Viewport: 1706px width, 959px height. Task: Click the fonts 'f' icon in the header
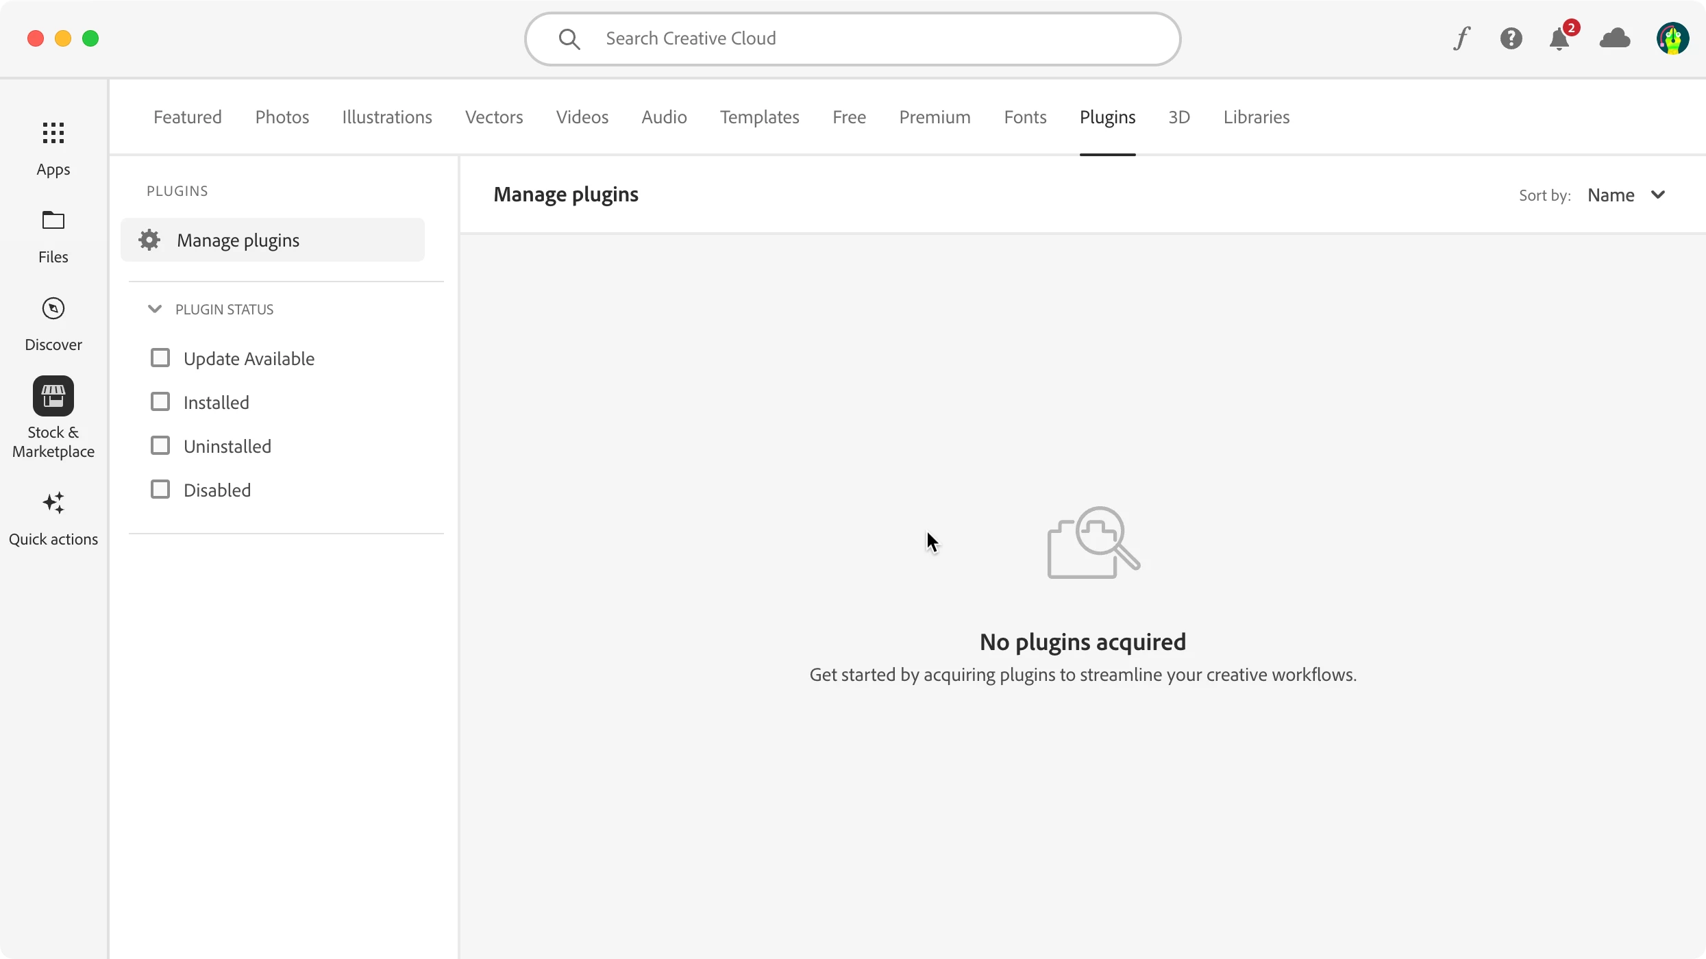(1461, 38)
